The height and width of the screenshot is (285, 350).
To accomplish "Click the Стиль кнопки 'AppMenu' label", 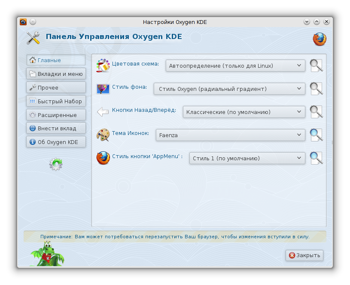I will coord(147,156).
